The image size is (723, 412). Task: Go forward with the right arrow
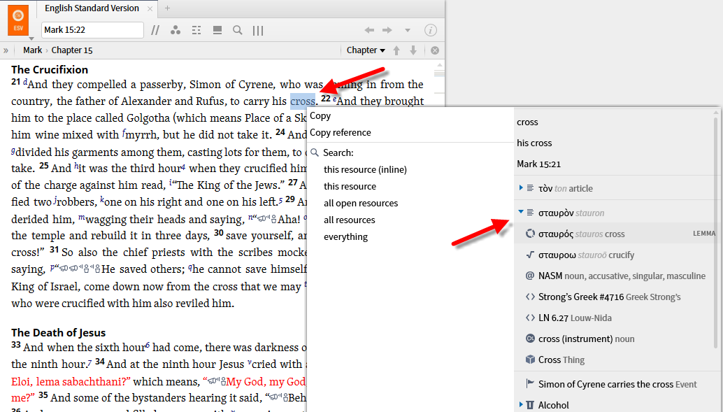(387, 30)
